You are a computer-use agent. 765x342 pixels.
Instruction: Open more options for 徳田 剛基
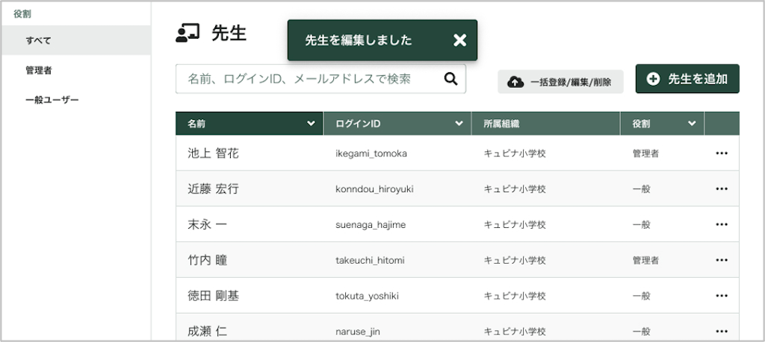(x=722, y=296)
